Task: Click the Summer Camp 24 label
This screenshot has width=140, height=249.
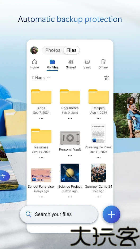Action: 99,186
